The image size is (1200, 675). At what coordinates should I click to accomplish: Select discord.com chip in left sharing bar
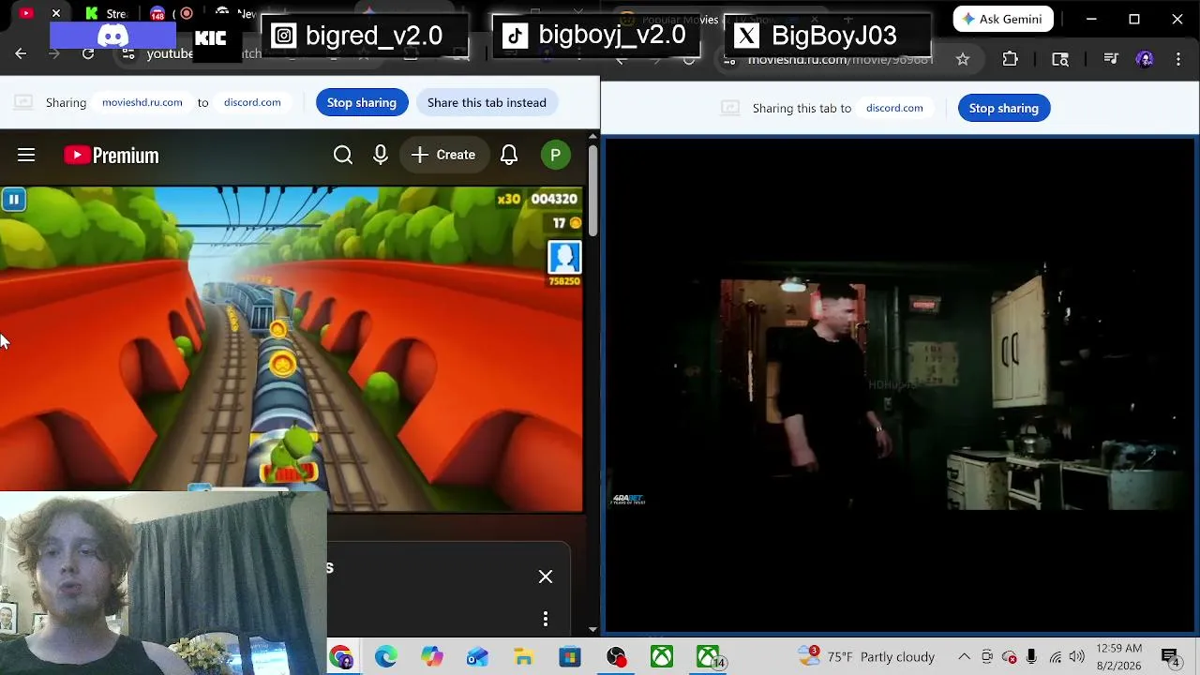[252, 102]
